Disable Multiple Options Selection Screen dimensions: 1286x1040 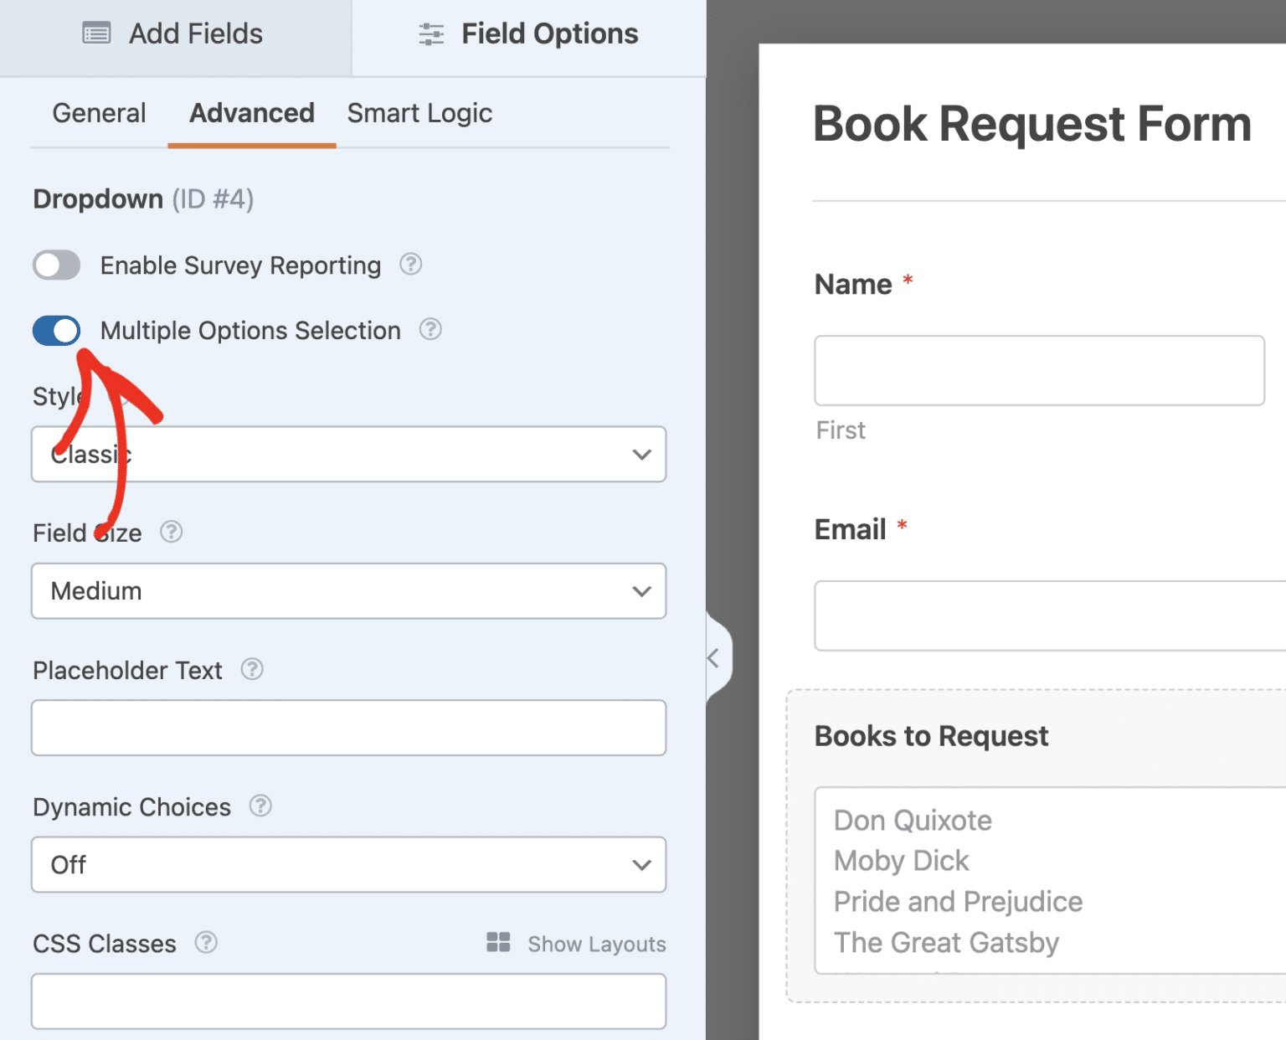[x=56, y=330]
